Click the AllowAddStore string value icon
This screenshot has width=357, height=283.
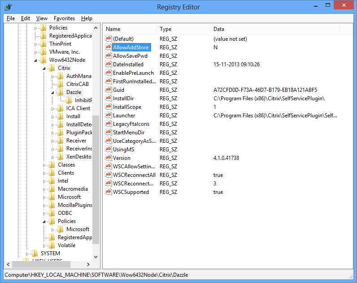tap(109, 47)
